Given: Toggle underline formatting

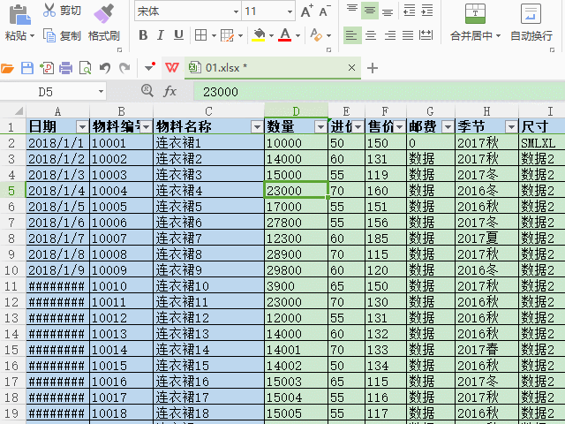Looking at the screenshot, I should 178,35.
